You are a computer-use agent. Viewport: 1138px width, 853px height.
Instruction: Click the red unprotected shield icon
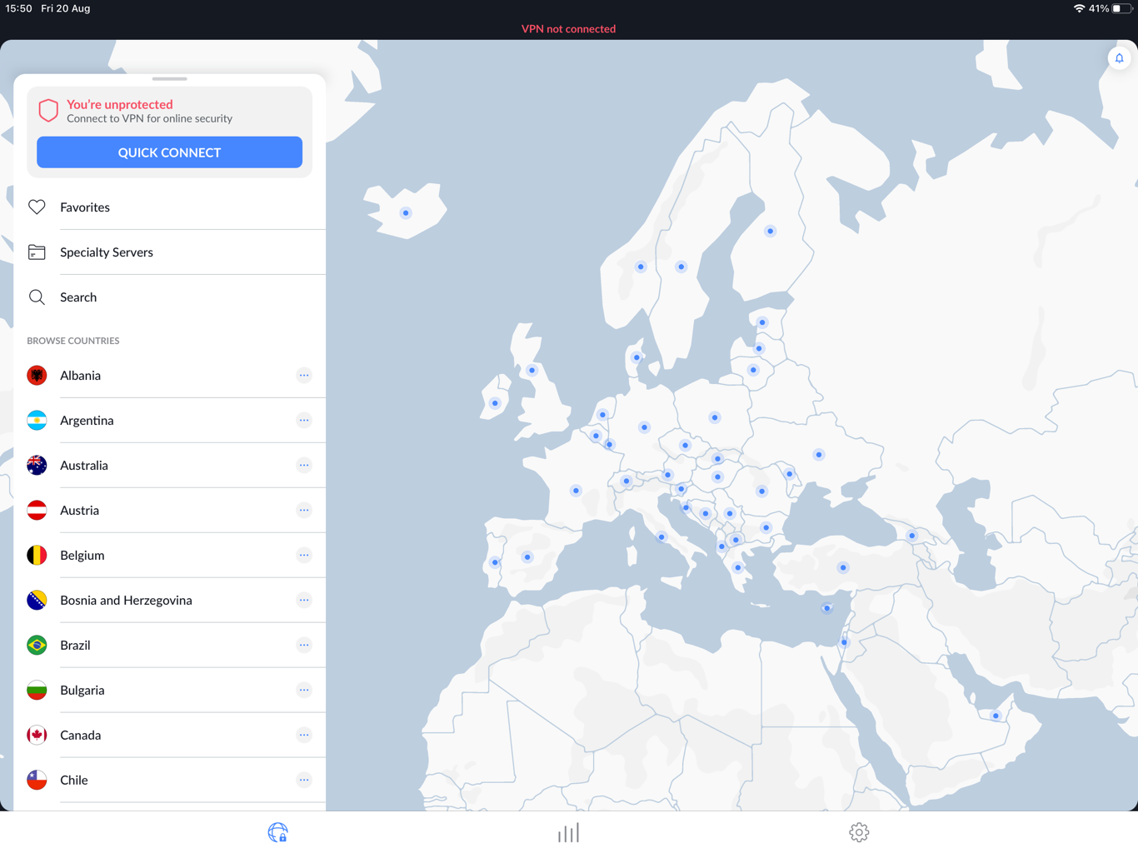pyautogui.click(x=48, y=110)
